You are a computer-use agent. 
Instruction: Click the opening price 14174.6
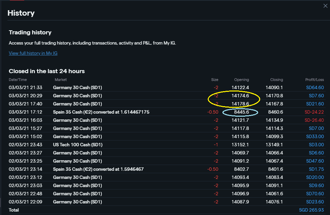[x=240, y=96]
